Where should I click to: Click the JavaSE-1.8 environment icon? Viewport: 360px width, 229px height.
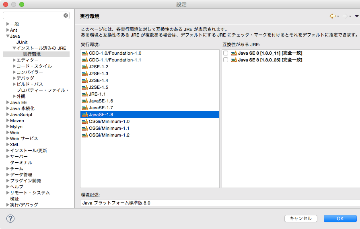tap(85, 115)
